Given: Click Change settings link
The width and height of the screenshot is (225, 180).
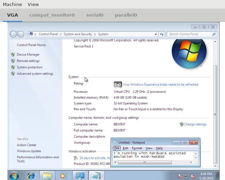Looking at the screenshot, I should tap(195, 124).
